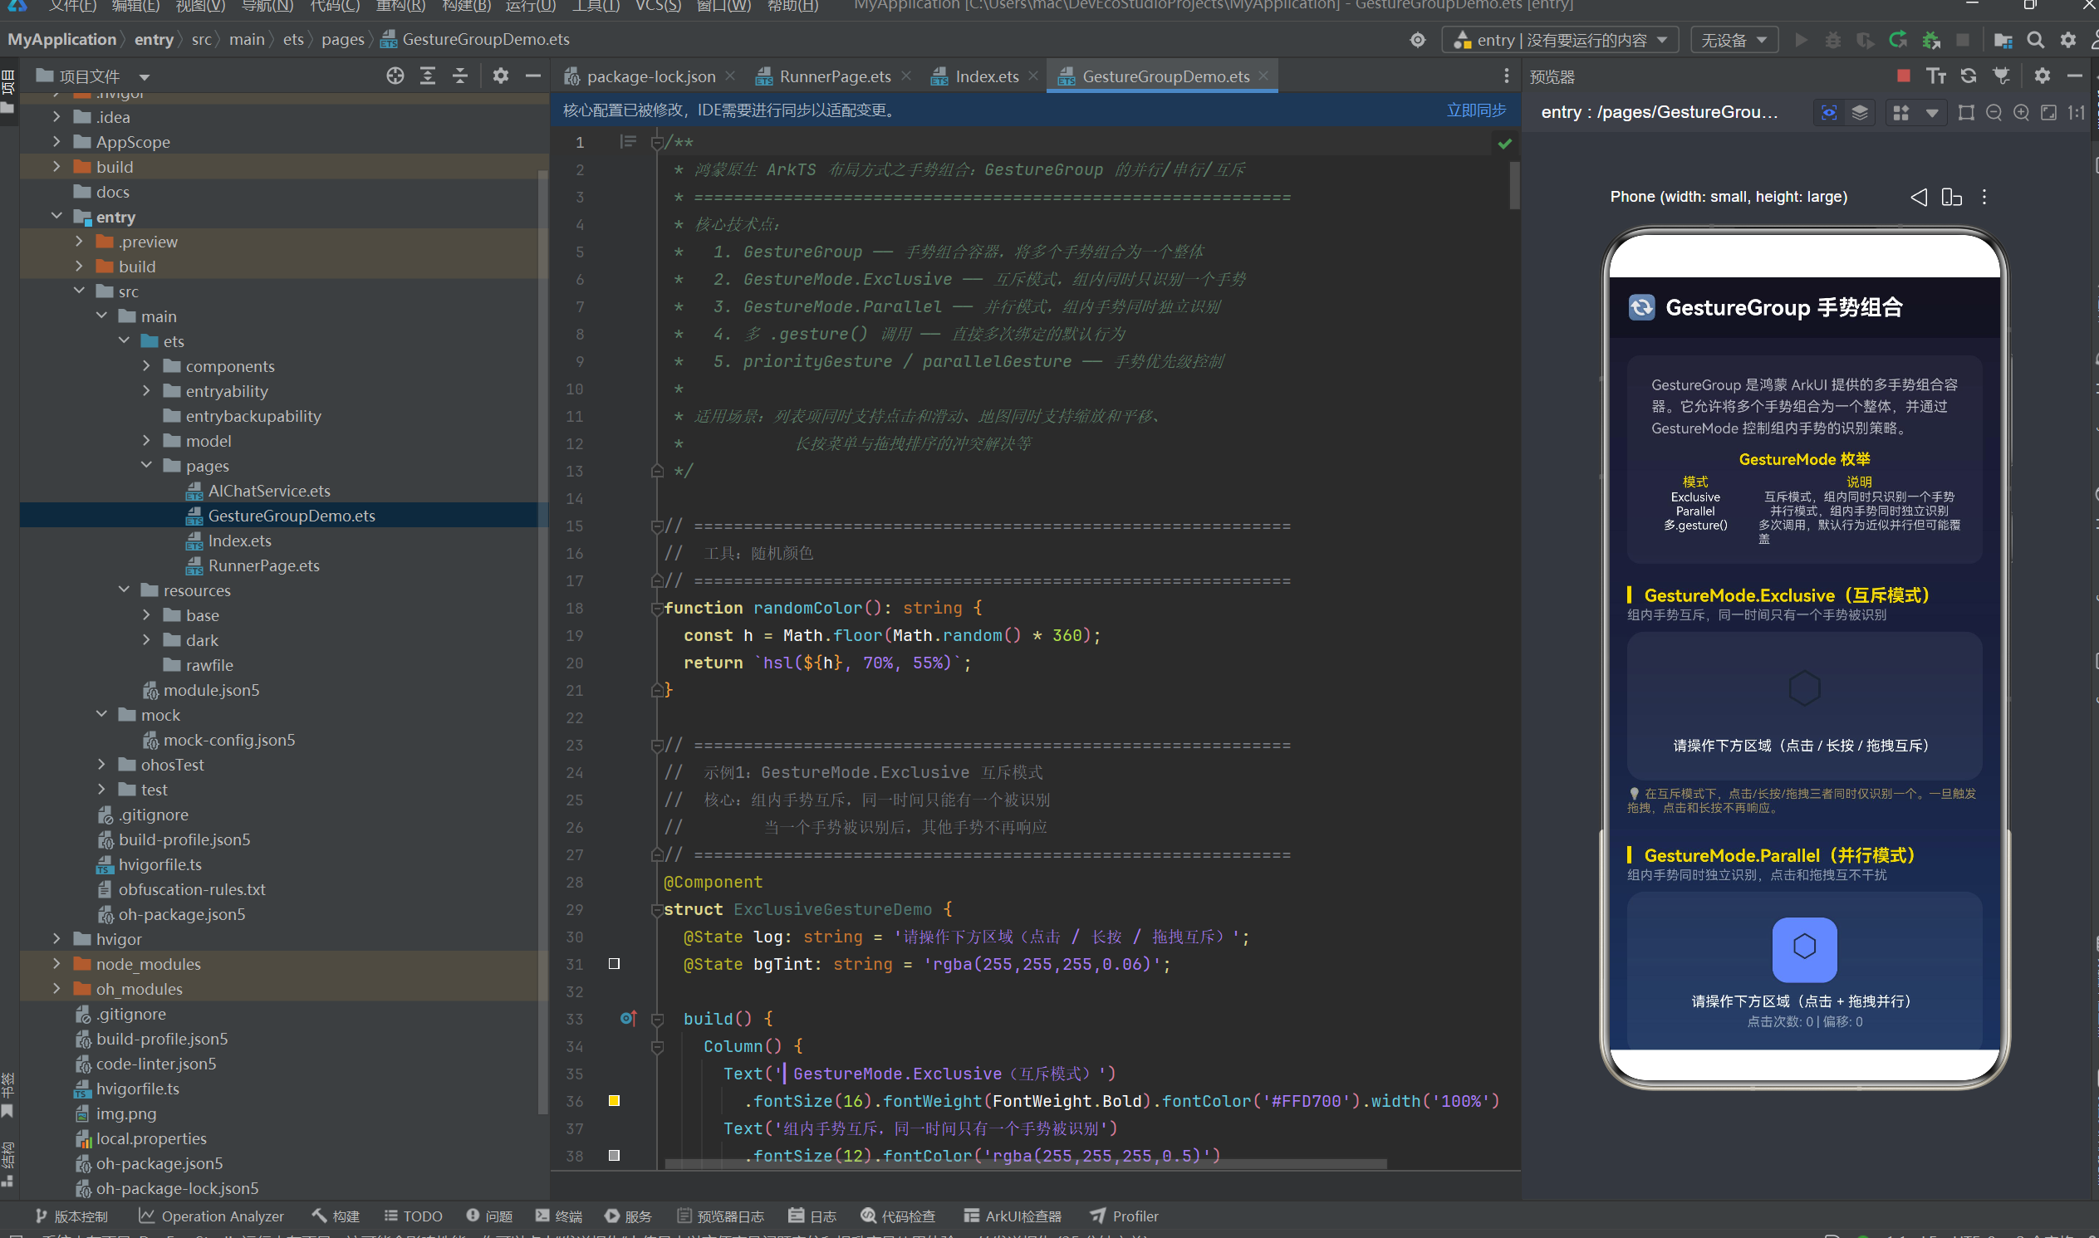Screen dimensions: 2099x1238
Task: Rotate the phone preview orientation icon
Action: [x=1951, y=197]
